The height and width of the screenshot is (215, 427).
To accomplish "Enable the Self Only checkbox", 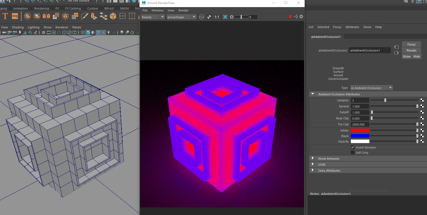I will [352, 153].
